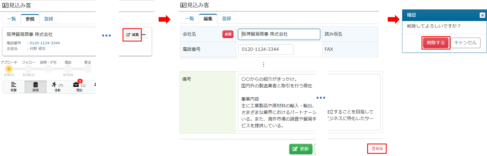Click the phone number link 0120-1124-3344
The image size is (487, 156).
tap(45, 43)
